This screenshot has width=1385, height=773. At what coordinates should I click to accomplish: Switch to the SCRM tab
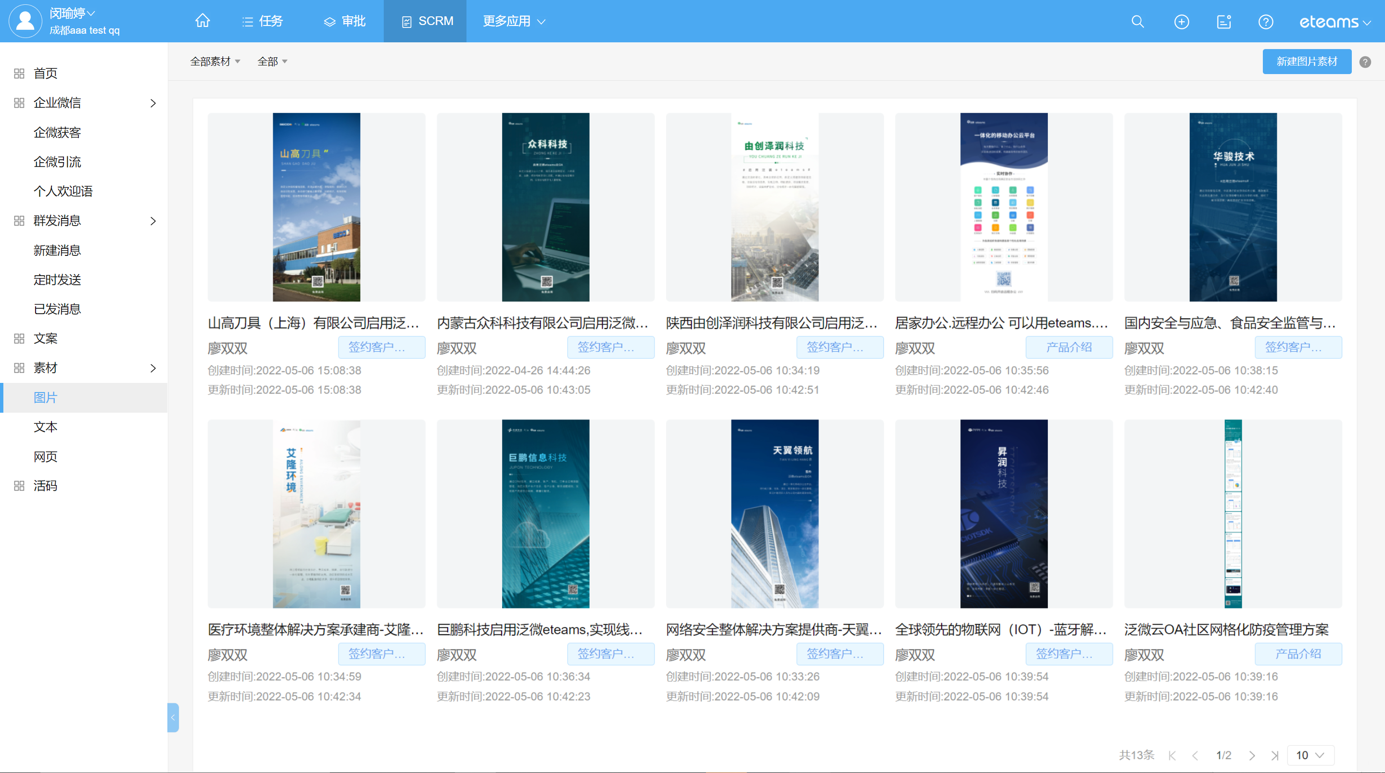(x=425, y=21)
